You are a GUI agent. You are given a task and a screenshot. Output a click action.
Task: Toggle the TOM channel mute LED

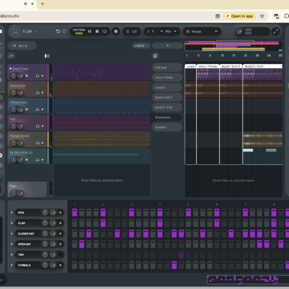click(x=61, y=254)
